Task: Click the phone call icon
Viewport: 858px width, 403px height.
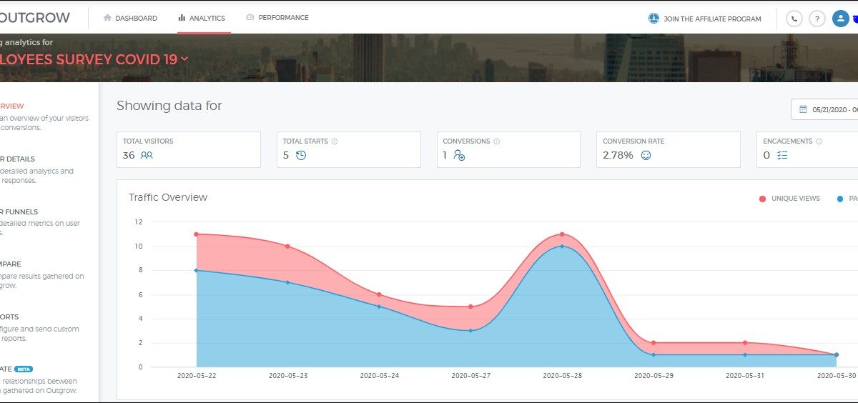Action: click(794, 19)
